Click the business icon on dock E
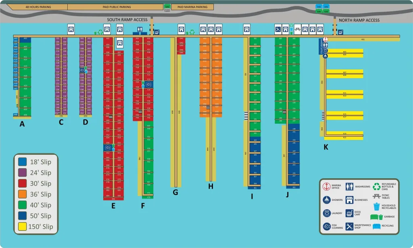The image size is (413, 248). pos(120,42)
